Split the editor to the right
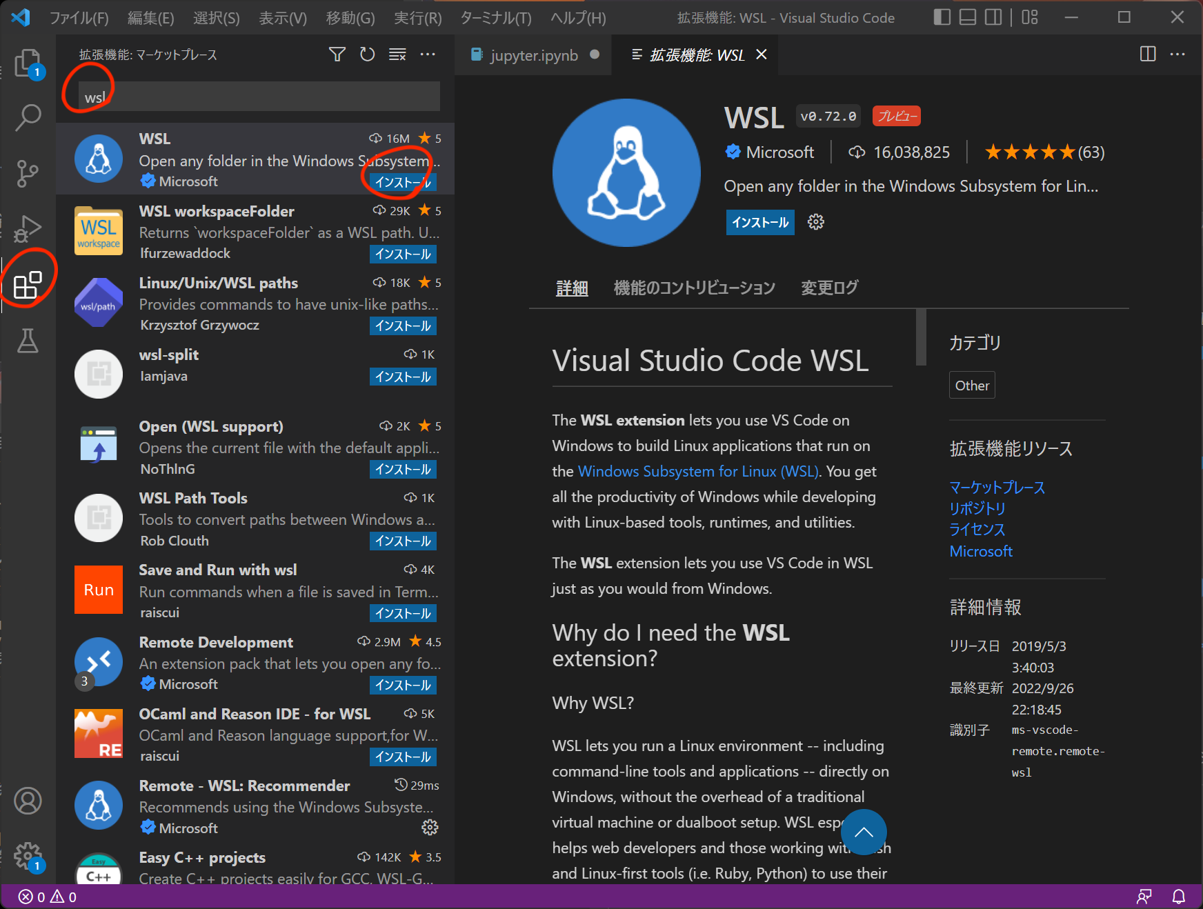Viewport: 1203px width, 909px height. (x=1148, y=54)
